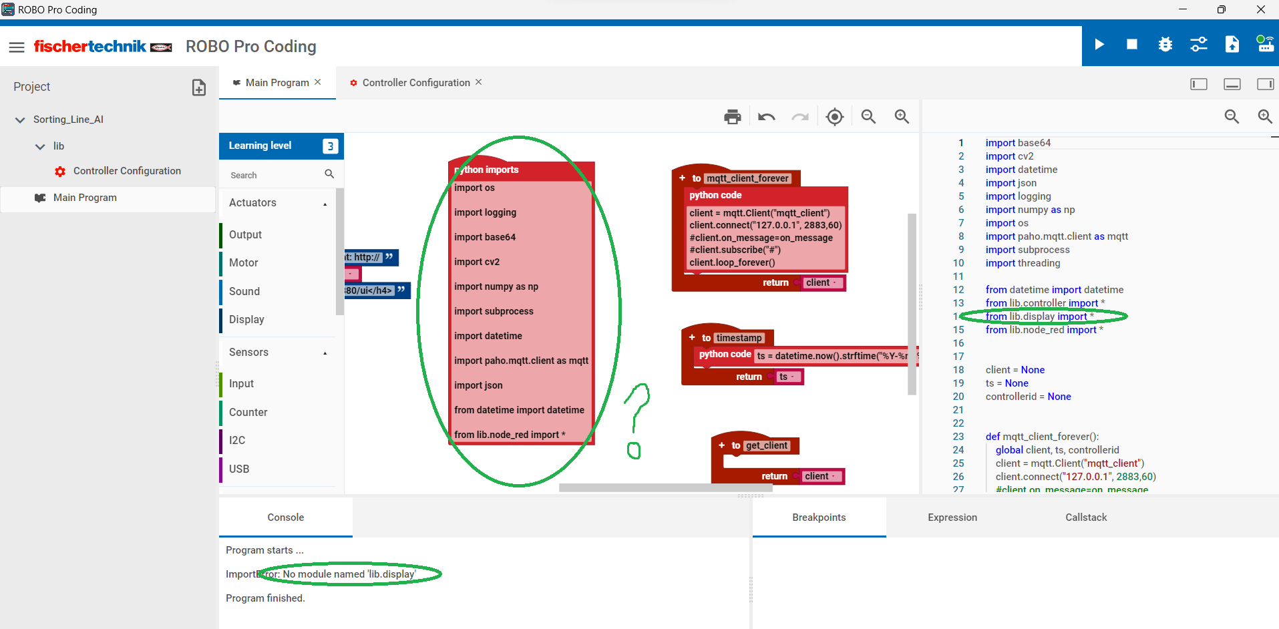Collapse the lib folder
This screenshot has height=629, width=1279.
(x=40, y=147)
